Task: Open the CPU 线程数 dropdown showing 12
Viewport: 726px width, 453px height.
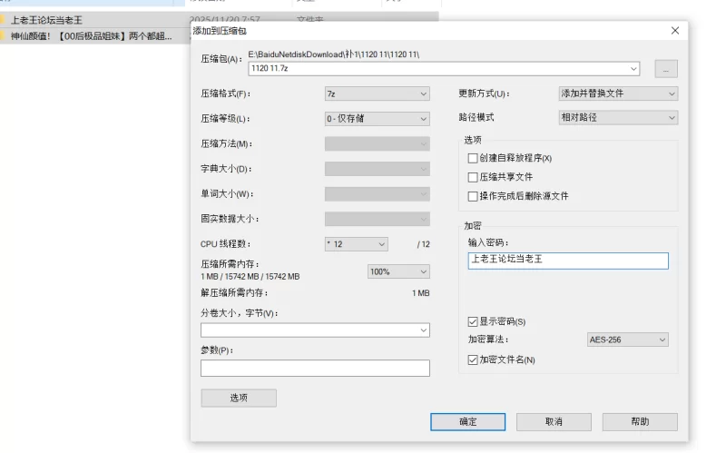Action: click(356, 244)
